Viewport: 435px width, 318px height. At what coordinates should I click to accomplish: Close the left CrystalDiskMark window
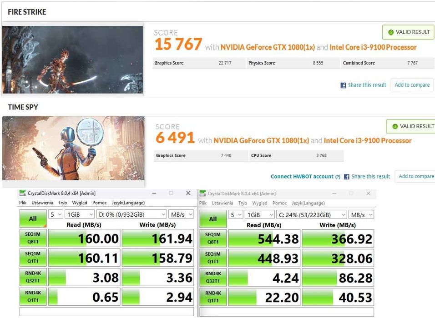188,193
